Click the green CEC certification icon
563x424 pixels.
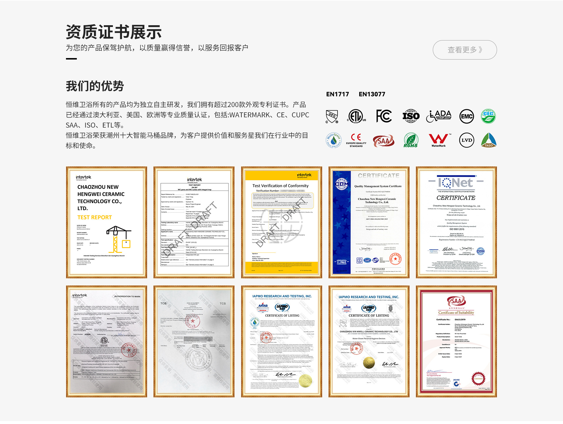tap(488, 116)
